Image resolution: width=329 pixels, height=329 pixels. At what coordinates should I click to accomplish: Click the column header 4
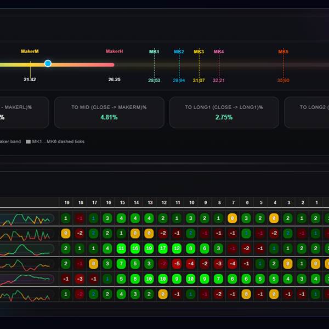pos(275,202)
